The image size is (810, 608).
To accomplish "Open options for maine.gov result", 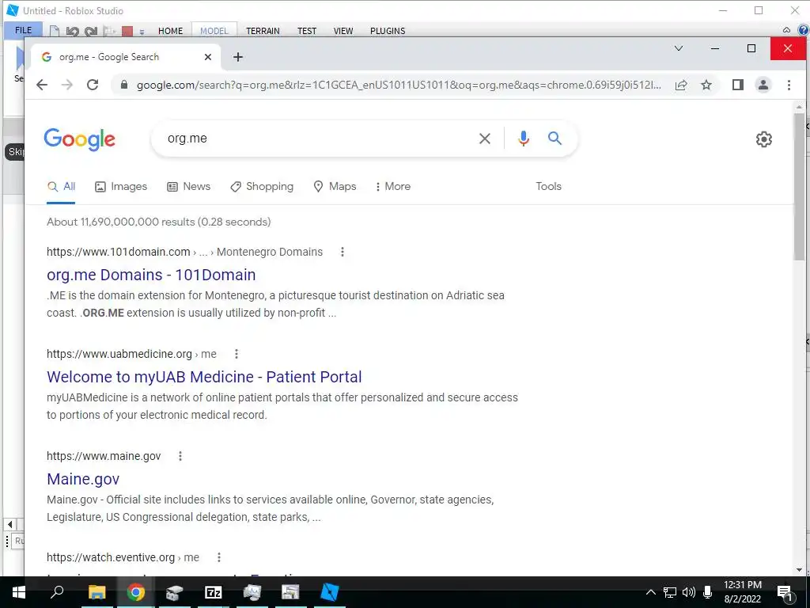I will coord(180,456).
